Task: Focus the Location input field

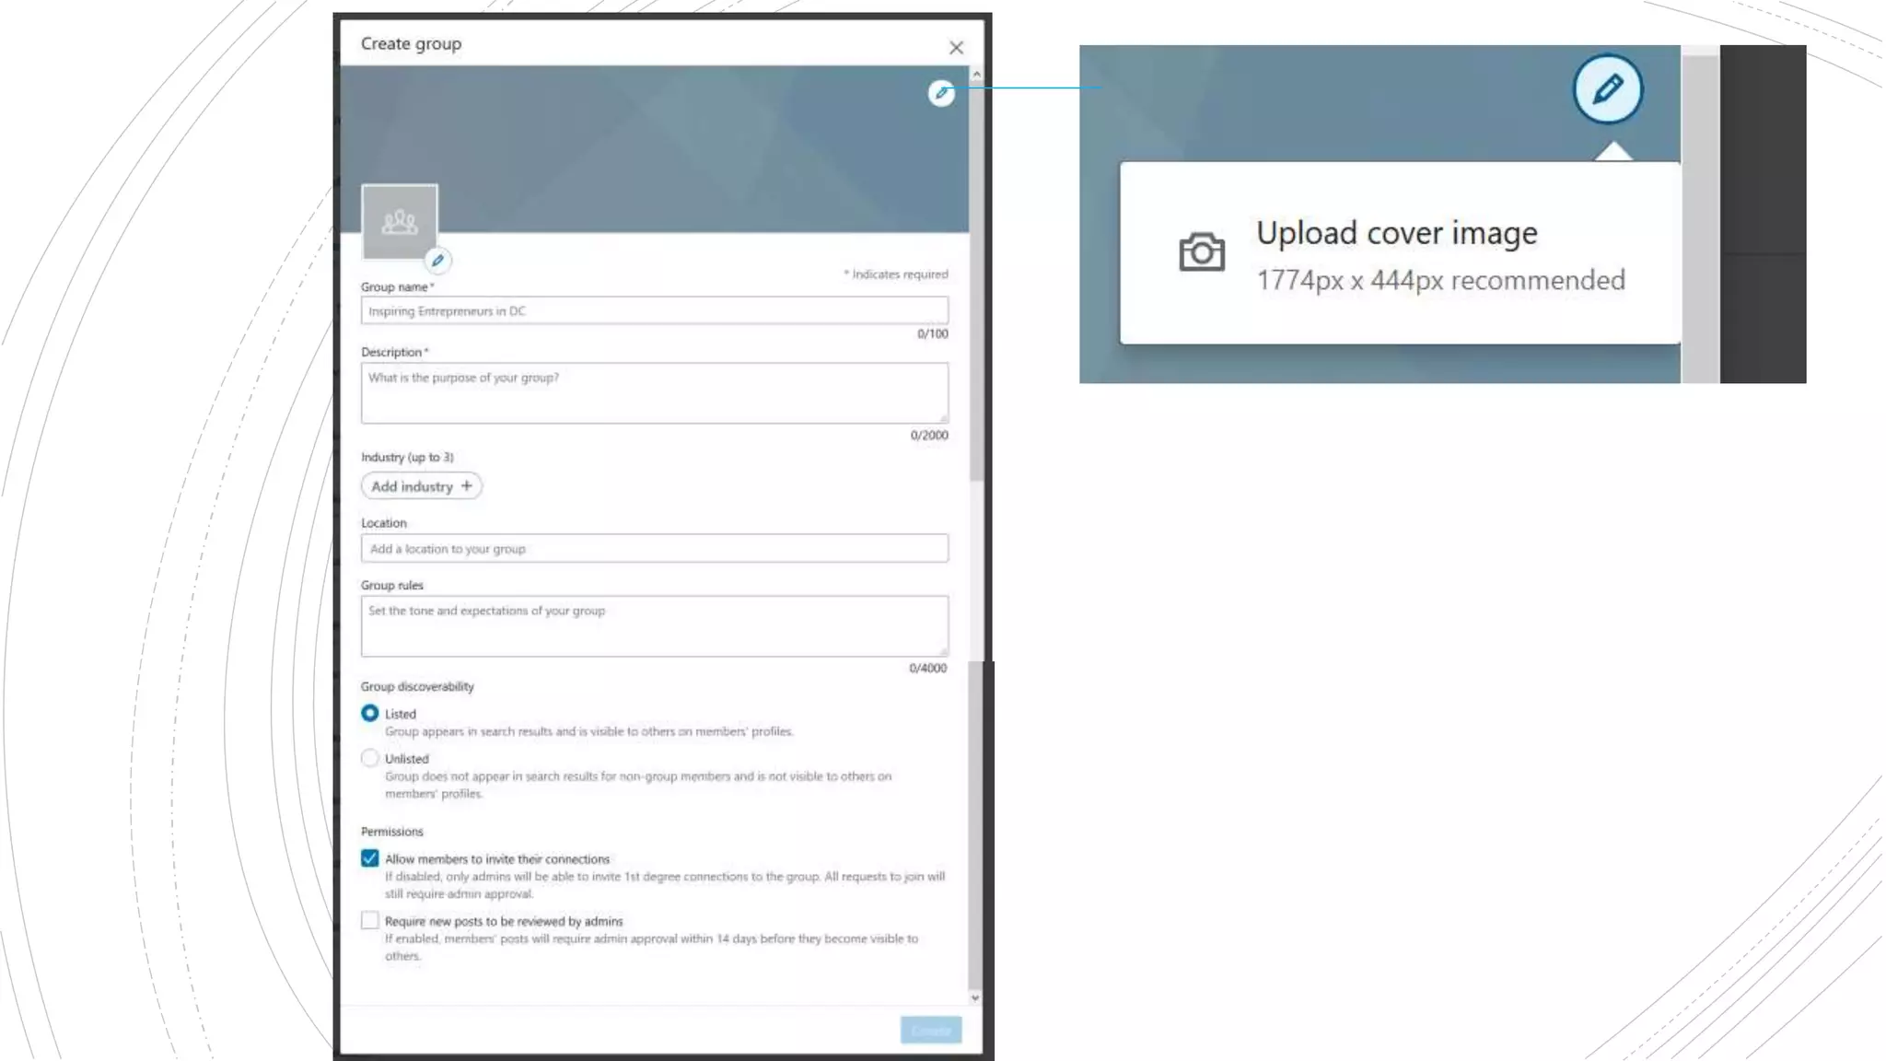Action: click(654, 549)
